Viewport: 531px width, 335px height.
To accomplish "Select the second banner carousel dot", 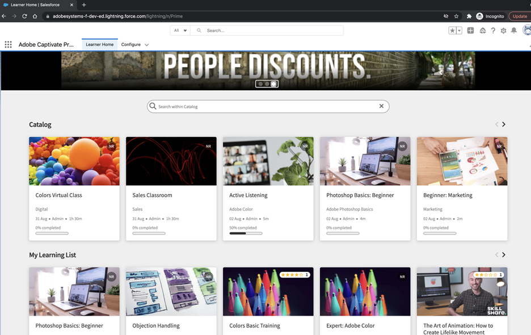I will click(267, 84).
